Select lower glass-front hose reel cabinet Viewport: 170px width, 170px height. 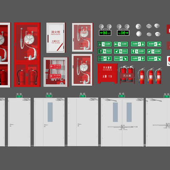point(82,70)
